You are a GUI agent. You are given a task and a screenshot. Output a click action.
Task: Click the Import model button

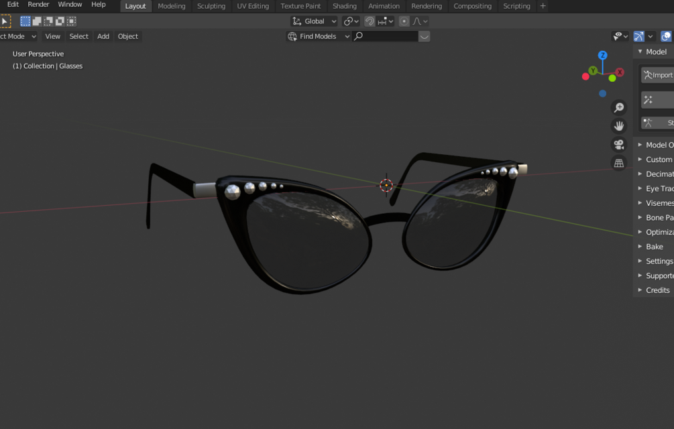click(658, 75)
